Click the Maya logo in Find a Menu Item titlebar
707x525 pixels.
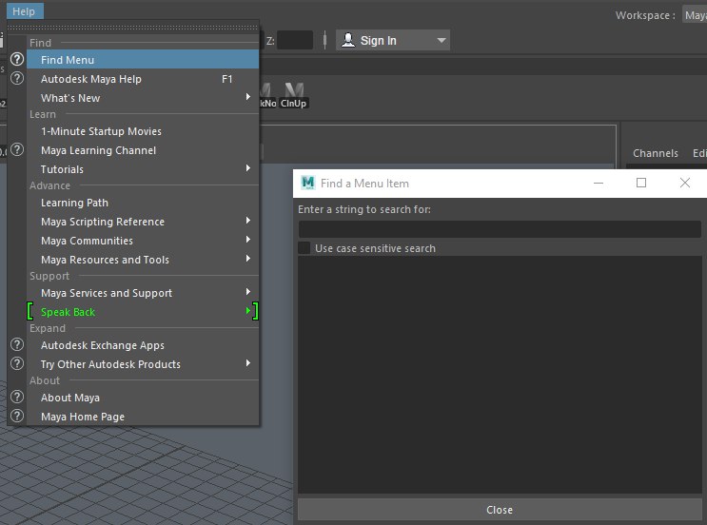click(x=308, y=183)
